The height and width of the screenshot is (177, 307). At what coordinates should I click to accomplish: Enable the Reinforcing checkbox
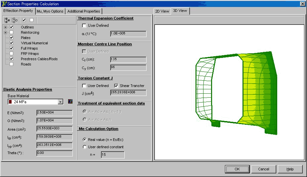click(x=11, y=32)
